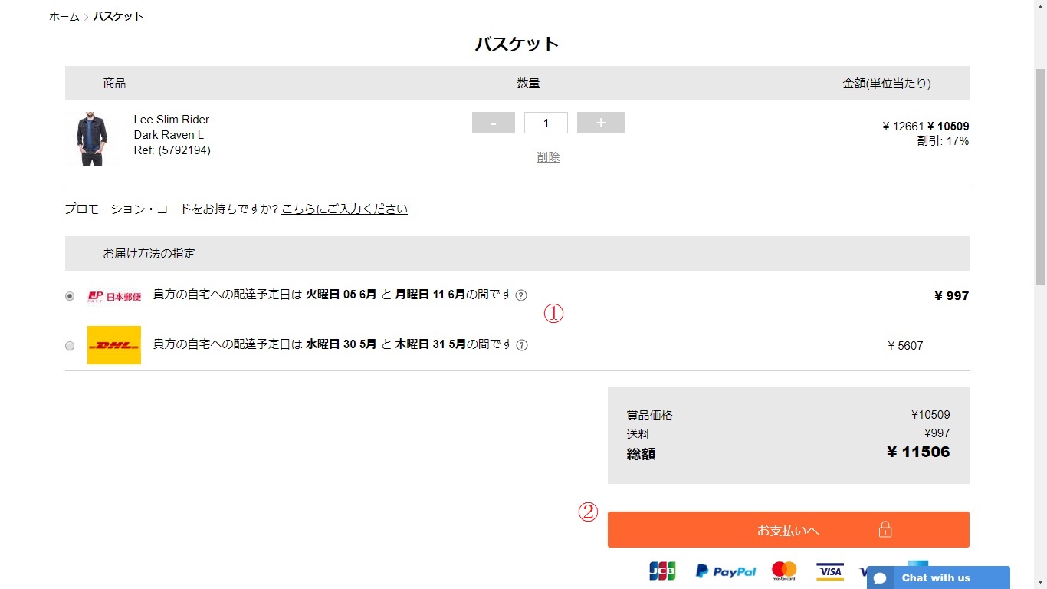
Task: Click the VISA payment logo
Action: coord(829,571)
